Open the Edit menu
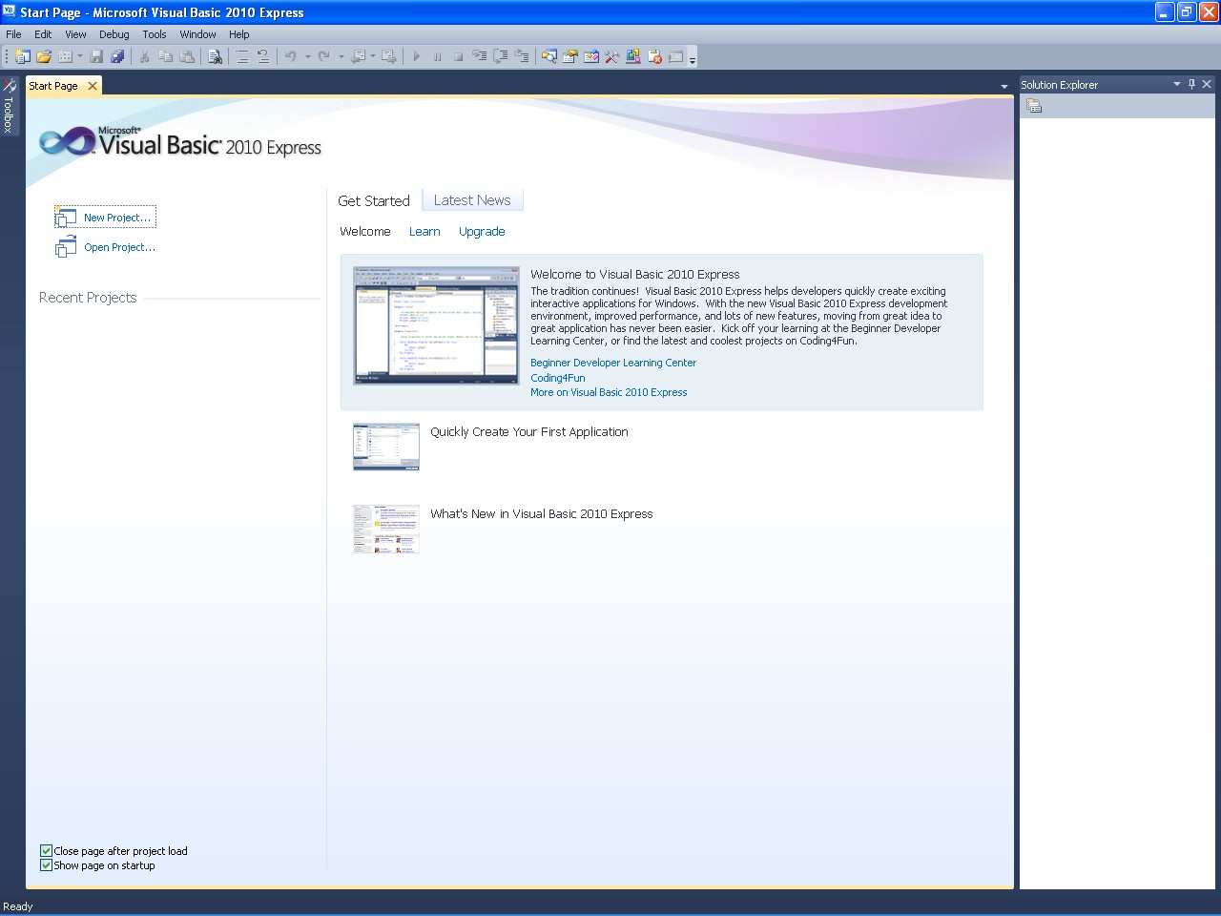The width and height of the screenshot is (1221, 916). 43,34
